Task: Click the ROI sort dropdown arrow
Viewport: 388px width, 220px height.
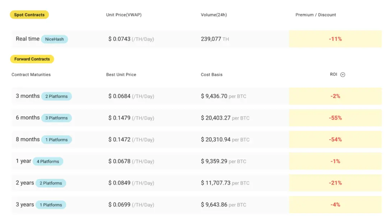Action: pos(342,75)
